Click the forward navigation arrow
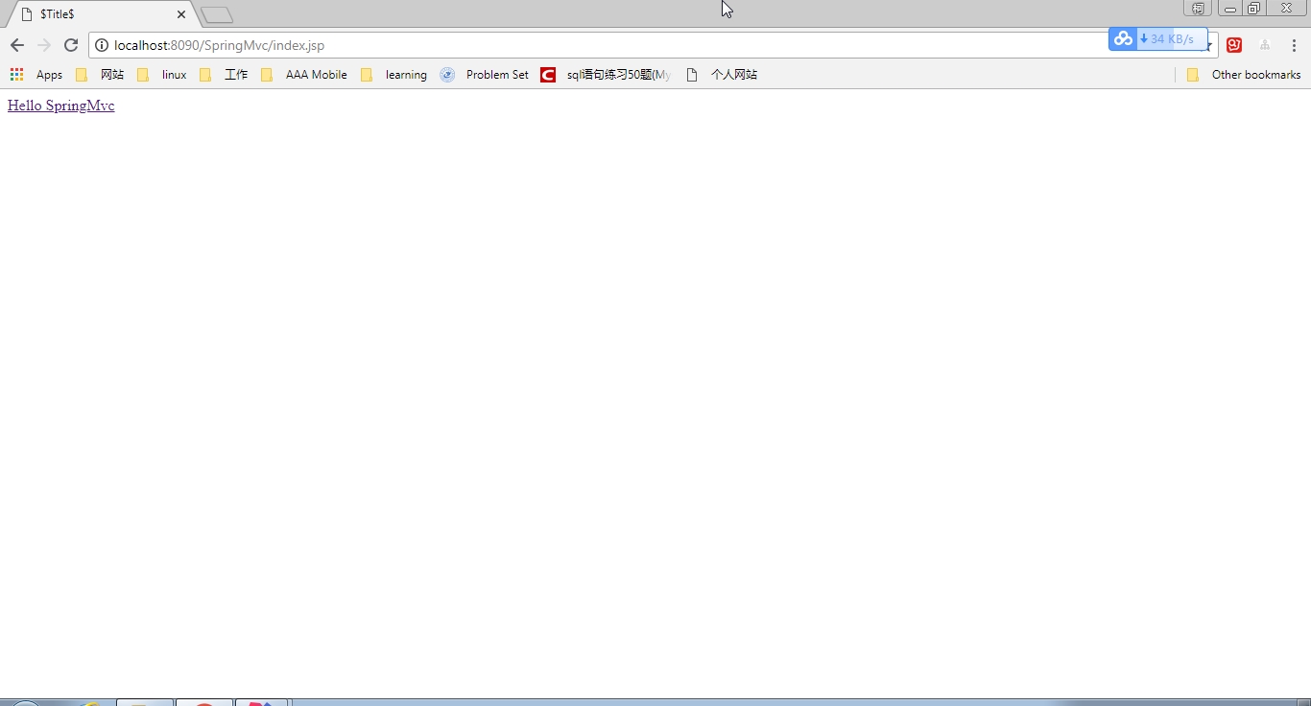Viewport: 1311px width, 706px height. point(44,45)
